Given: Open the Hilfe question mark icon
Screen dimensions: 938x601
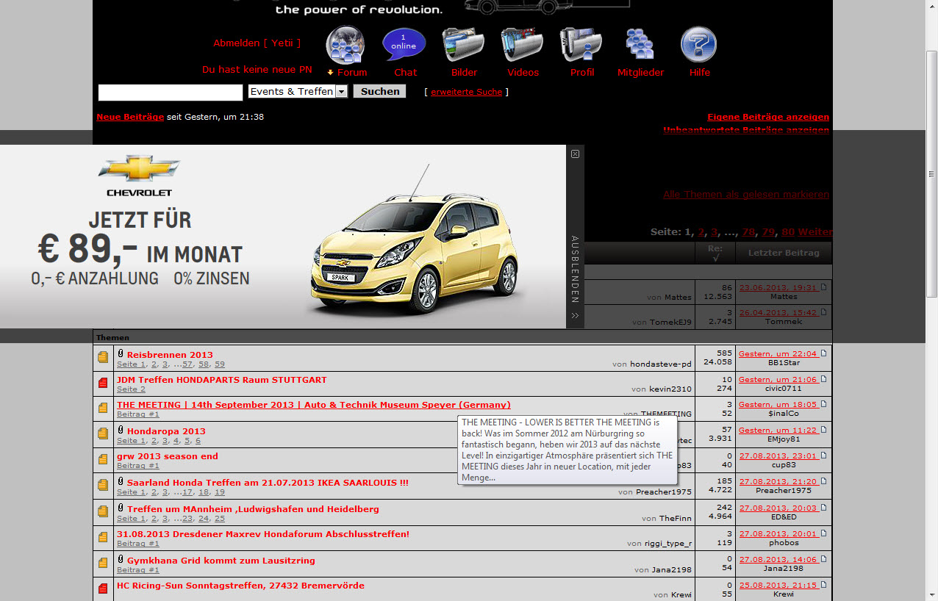Looking at the screenshot, I should point(698,45).
